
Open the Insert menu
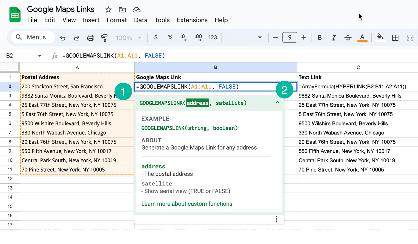pos(91,20)
